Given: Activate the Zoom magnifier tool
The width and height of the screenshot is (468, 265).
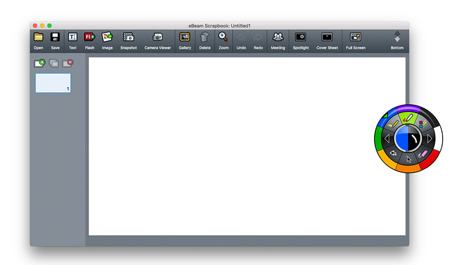Looking at the screenshot, I should pyautogui.click(x=223, y=37).
